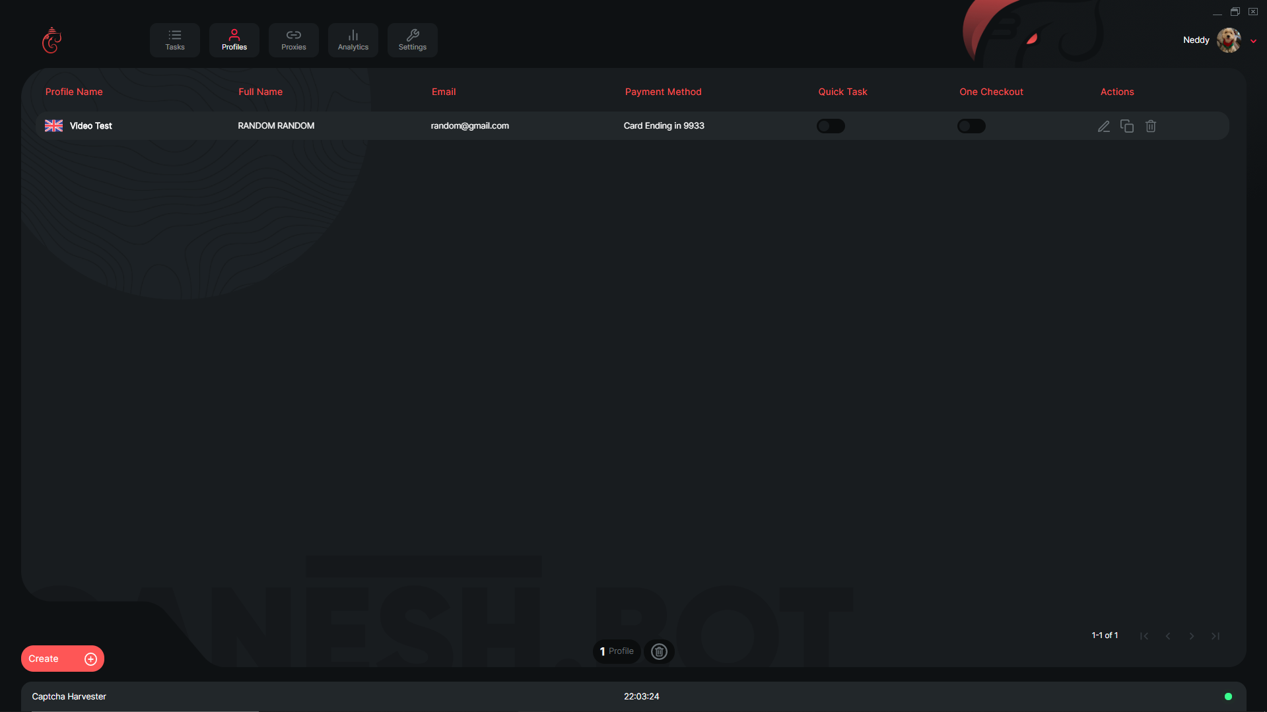Click the Ganesh bot logo
Screen dimensions: 1267x712
point(51,40)
